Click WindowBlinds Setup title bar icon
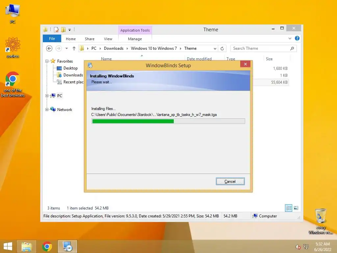Image resolution: width=337 pixels, height=253 pixels. pyautogui.click(x=90, y=65)
